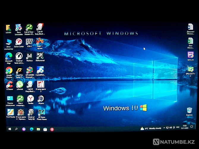Open network status tray icon
The height and width of the screenshot is (149, 199).
pos(168,128)
